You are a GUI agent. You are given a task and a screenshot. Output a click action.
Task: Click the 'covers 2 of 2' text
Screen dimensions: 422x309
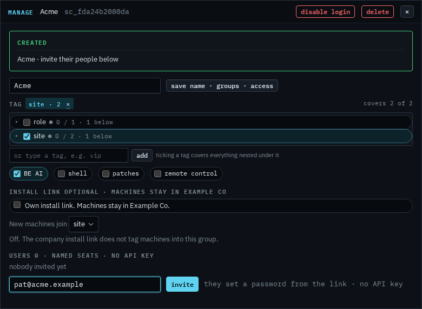[388, 103]
